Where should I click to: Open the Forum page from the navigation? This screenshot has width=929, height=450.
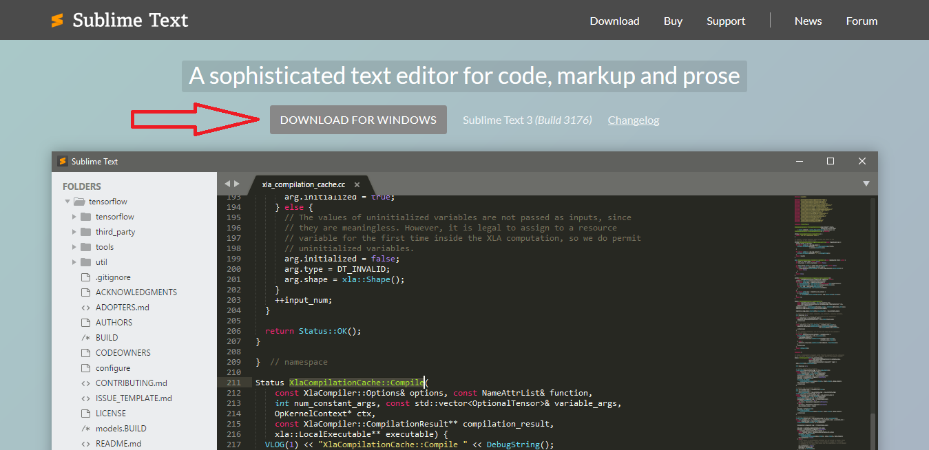[861, 21]
